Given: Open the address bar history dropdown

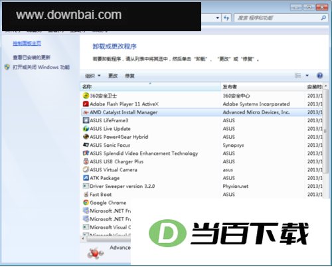Looking at the screenshot, I should click(218, 18).
